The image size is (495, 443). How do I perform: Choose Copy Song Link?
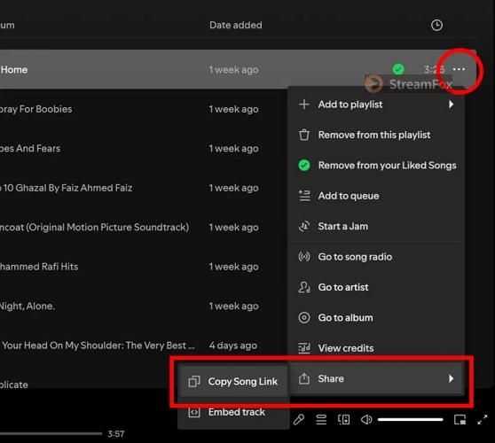click(x=233, y=381)
